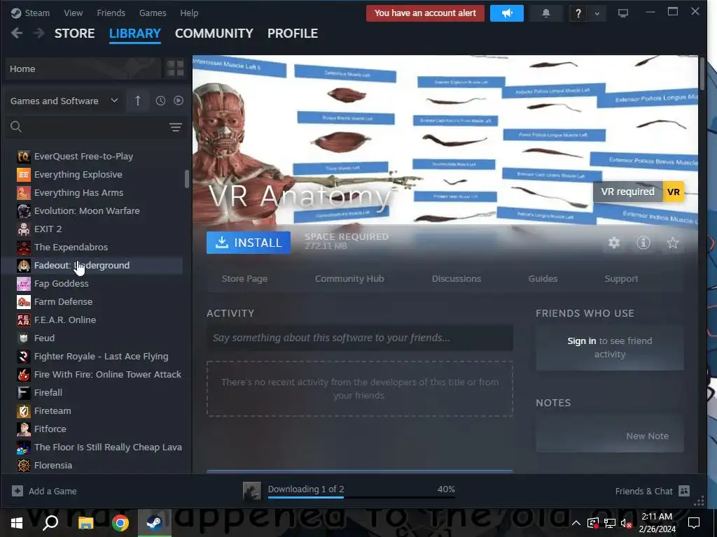
Task: Open Support link
Action: click(621, 278)
